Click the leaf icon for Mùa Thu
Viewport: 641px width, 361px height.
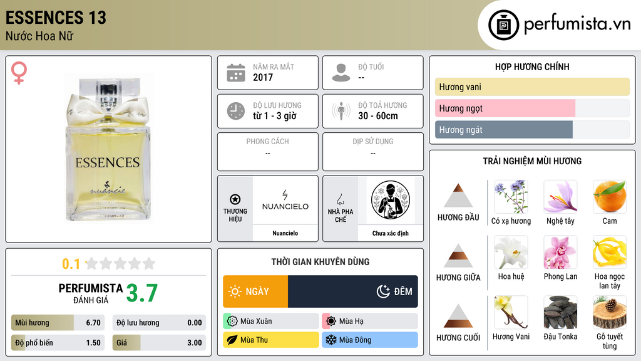coord(232,340)
